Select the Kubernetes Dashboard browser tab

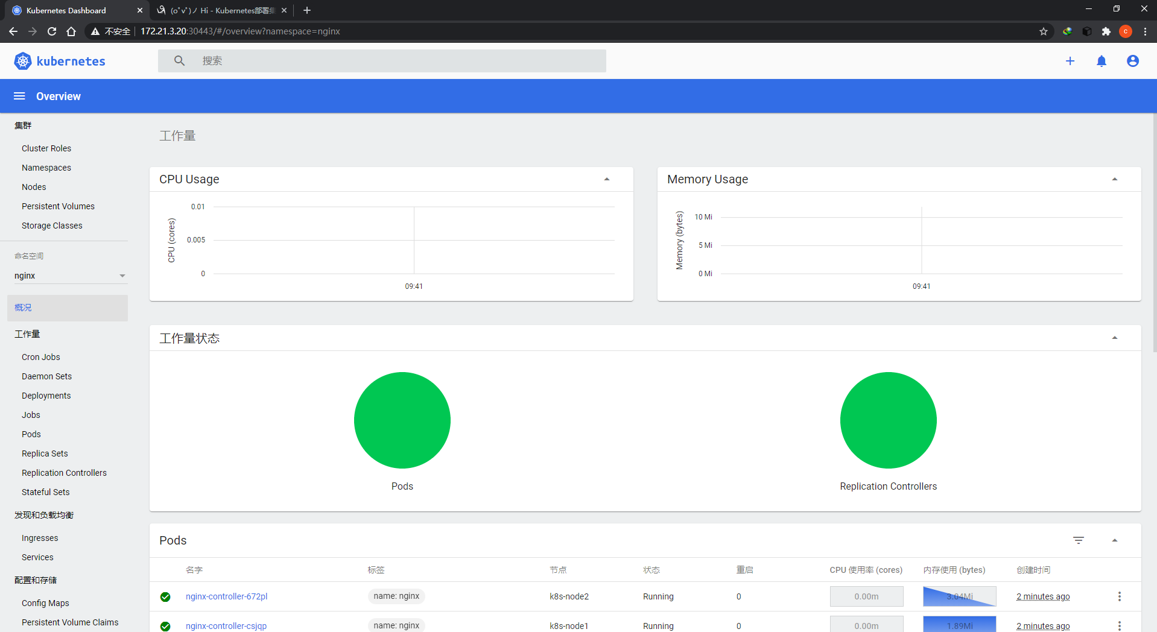tap(75, 10)
